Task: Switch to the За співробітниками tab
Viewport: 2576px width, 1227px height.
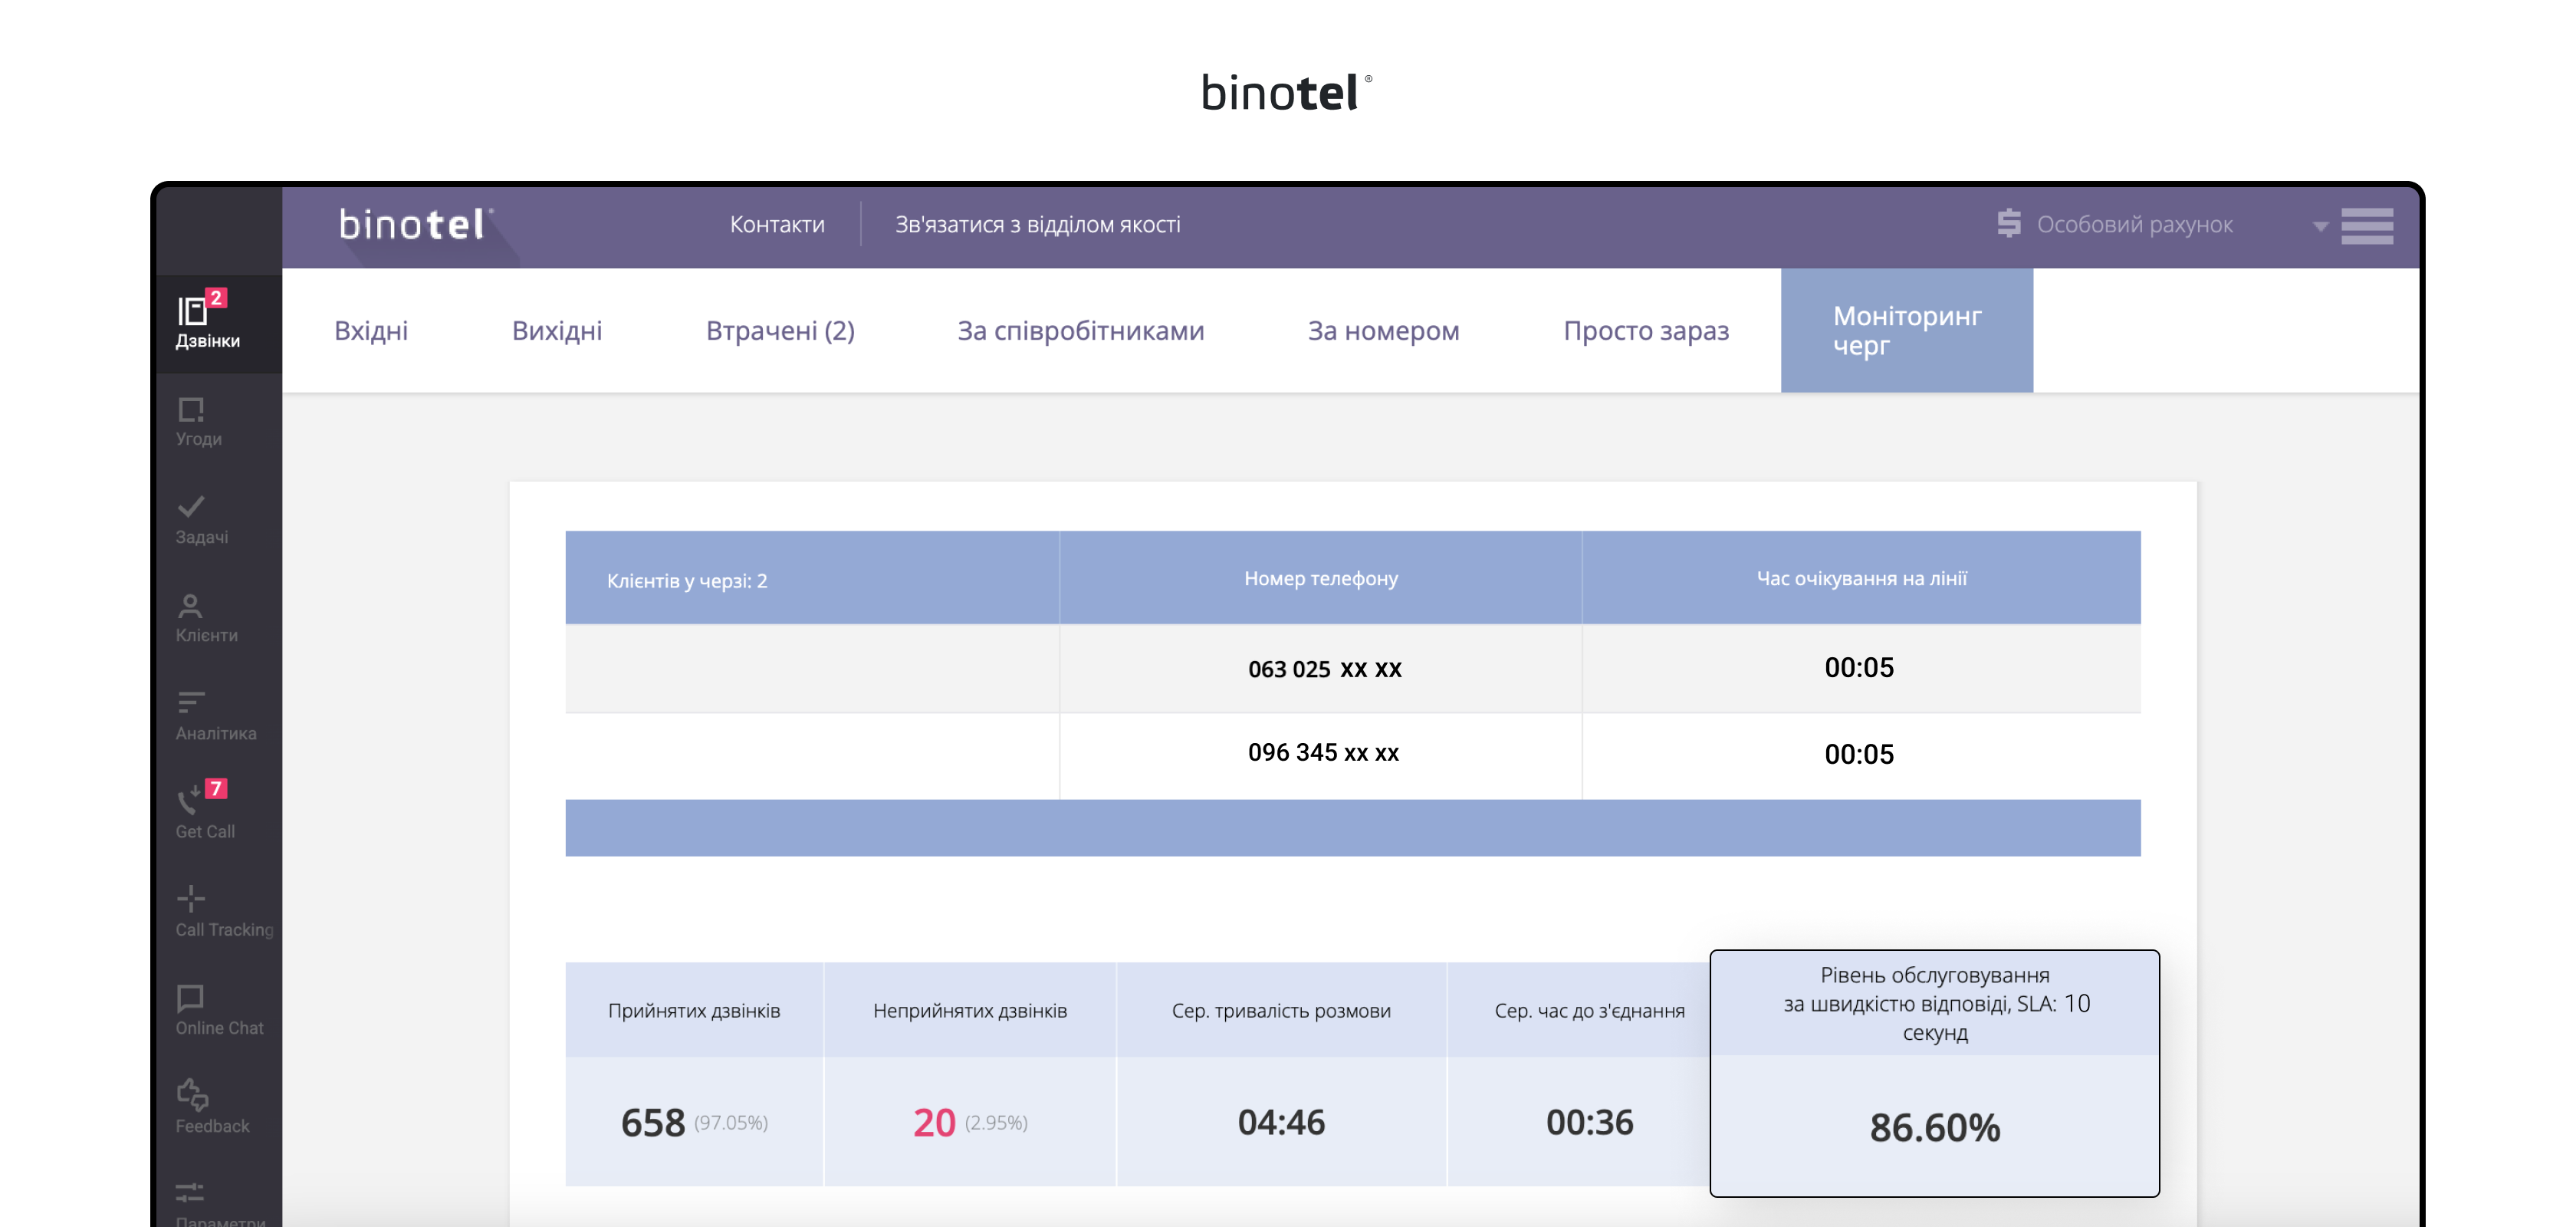Action: click(x=1081, y=330)
